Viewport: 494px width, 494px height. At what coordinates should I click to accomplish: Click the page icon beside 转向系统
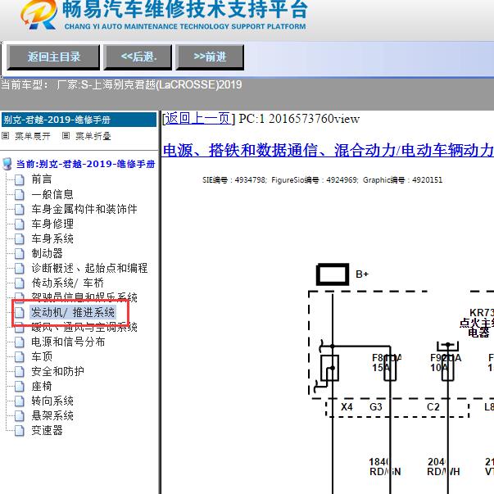pyautogui.click(x=20, y=401)
